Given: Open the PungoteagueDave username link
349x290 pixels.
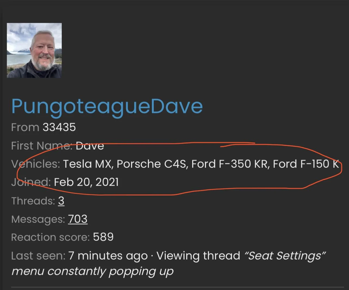Looking at the screenshot, I should [107, 106].
